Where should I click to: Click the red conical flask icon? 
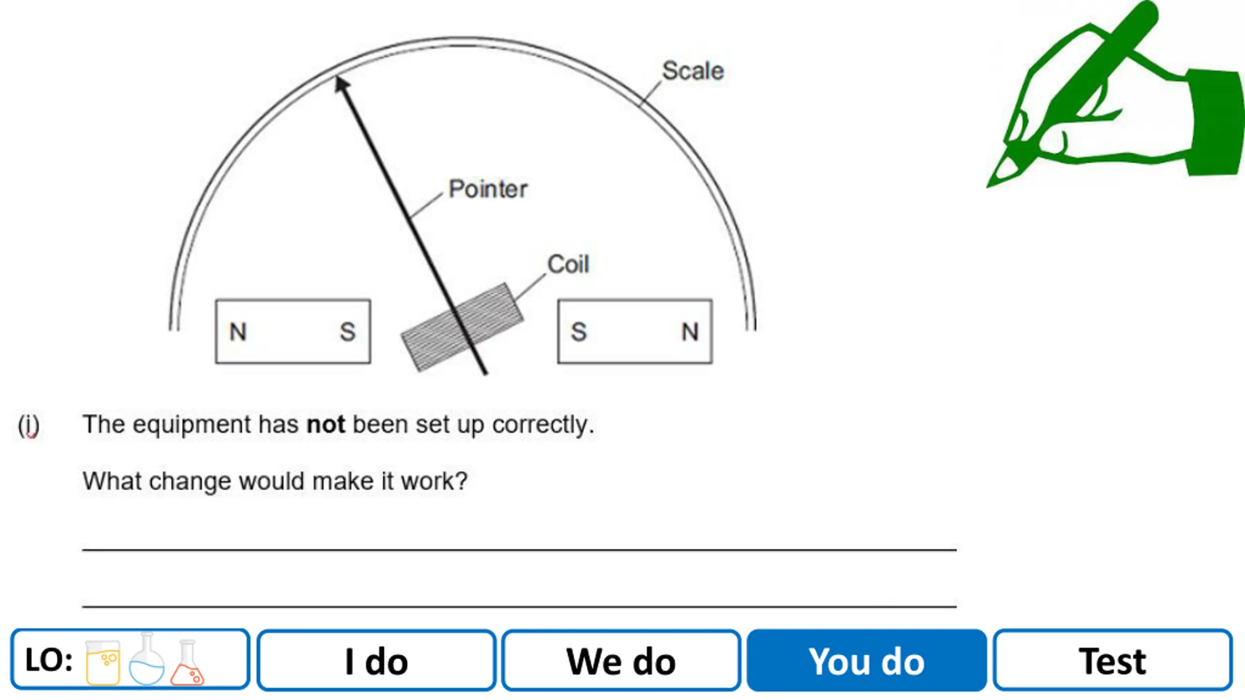[x=187, y=662]
